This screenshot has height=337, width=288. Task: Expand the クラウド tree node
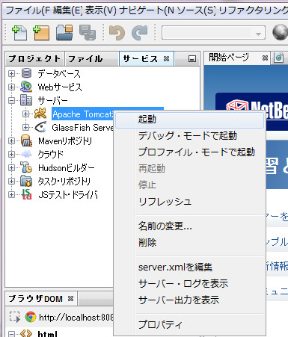[x=11, y=154]
